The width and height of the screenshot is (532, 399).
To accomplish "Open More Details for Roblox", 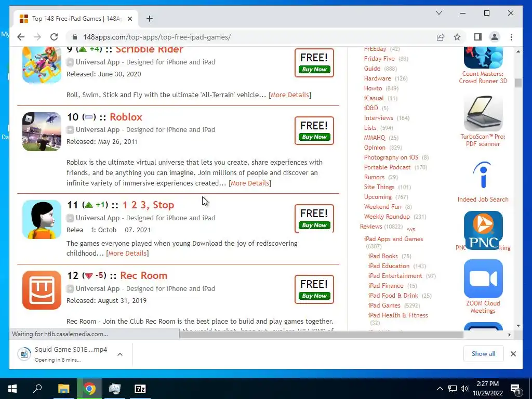I will pyautogui.click(x=250, y=183).
